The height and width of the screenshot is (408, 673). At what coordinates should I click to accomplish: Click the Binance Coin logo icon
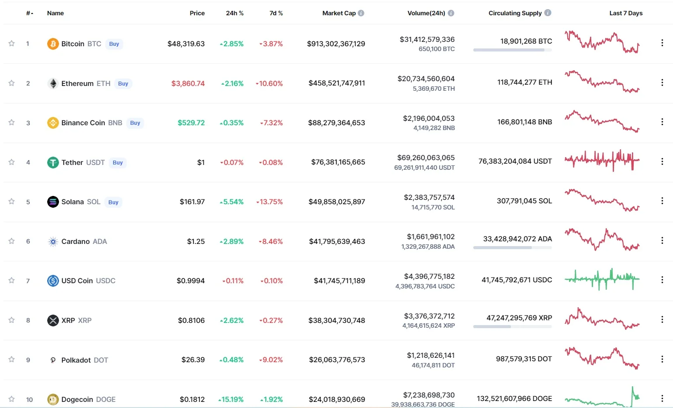[53, 123]
